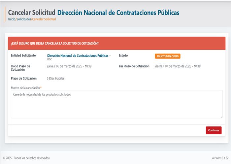Screen dimensions: 231x164
Task: Grab the textarea resize handle corner
Action: tap(221, 116)
